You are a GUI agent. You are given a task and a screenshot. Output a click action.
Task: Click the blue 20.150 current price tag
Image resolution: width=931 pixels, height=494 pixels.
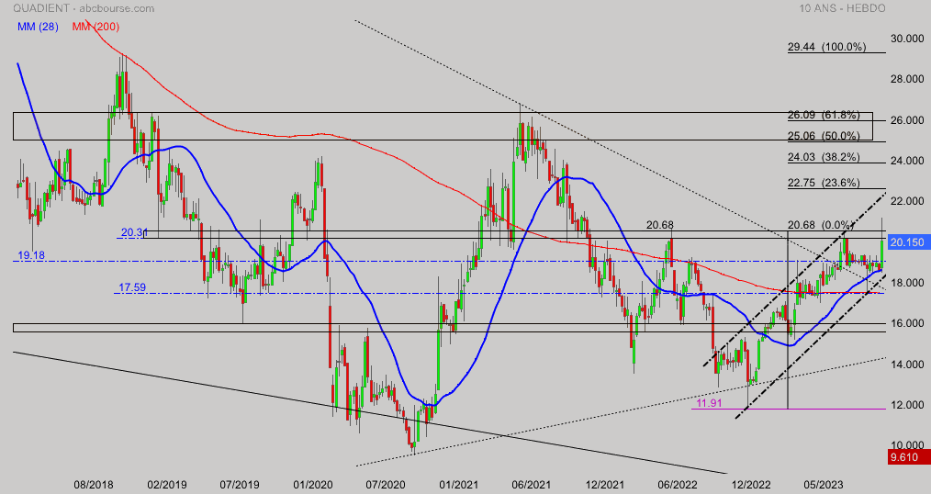(909, 242)
